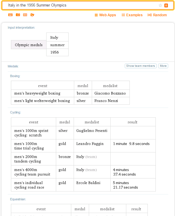The width and height of the screenshot is (175, 216).
Task: Click Guglielmo Pesenti medalist name
Action: click(92, 131)
